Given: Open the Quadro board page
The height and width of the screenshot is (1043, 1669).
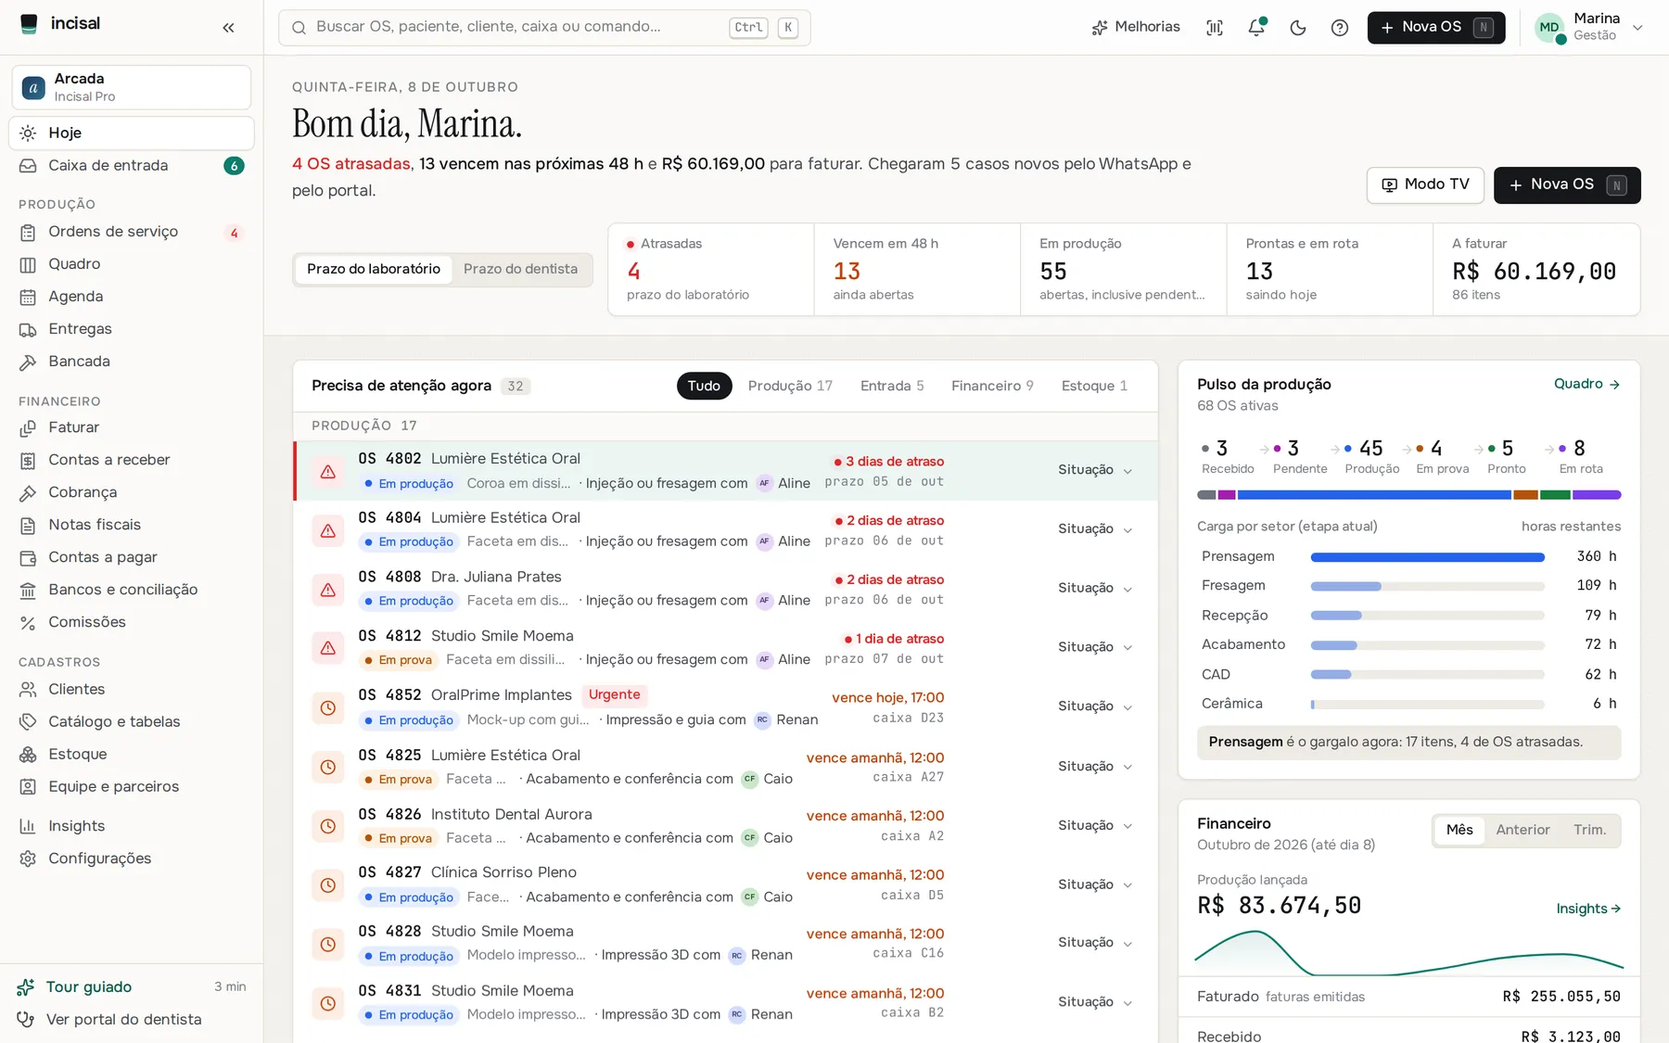Looking at the screenshot, I should click(x=132, y=264).
